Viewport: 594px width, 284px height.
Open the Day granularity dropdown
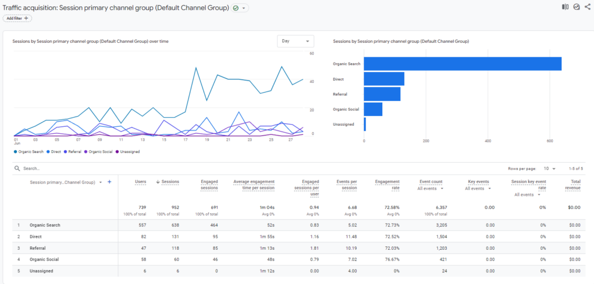pos(295,41)
